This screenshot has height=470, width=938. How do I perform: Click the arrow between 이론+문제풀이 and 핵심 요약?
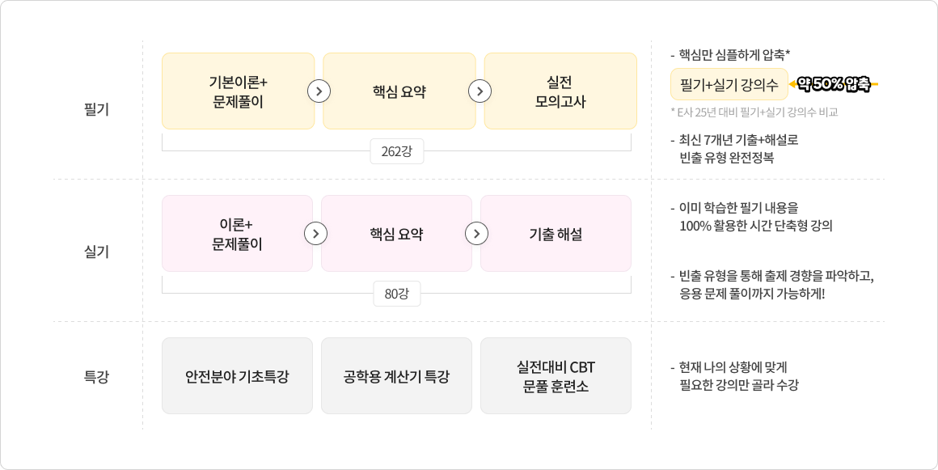click(316, 234)
